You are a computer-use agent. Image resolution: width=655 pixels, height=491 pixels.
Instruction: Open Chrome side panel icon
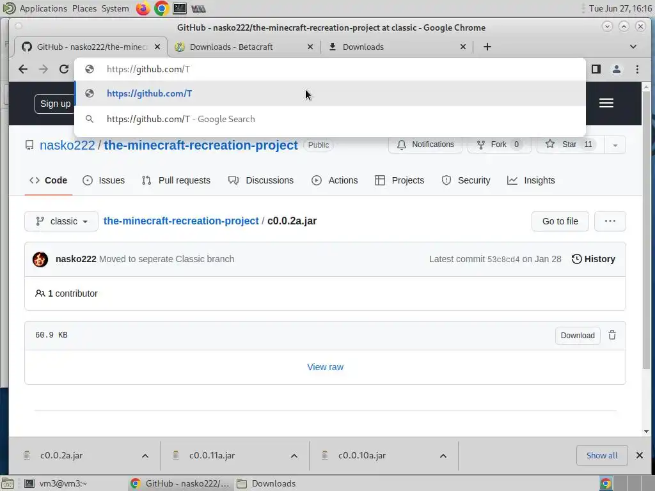click(596, 69)
